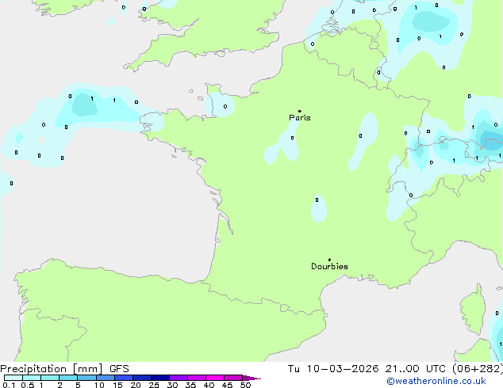Pick the 30–35 mm violet legend swatch
Screen dimensions: 503x388
(x=179, y=378)
